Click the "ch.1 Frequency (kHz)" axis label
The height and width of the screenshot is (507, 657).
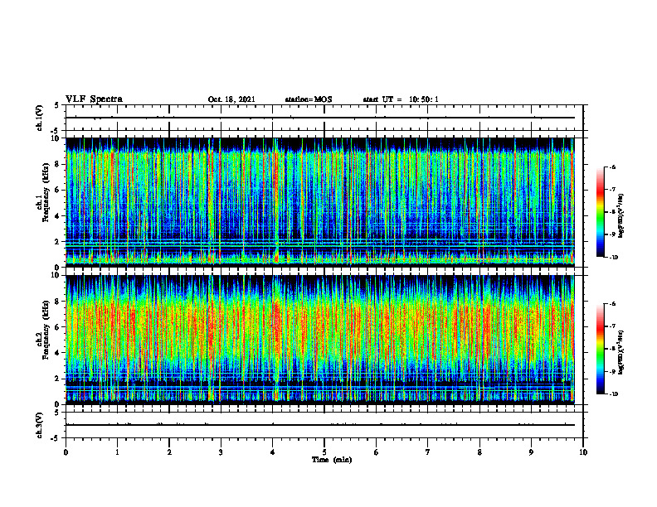click(43, 192)
